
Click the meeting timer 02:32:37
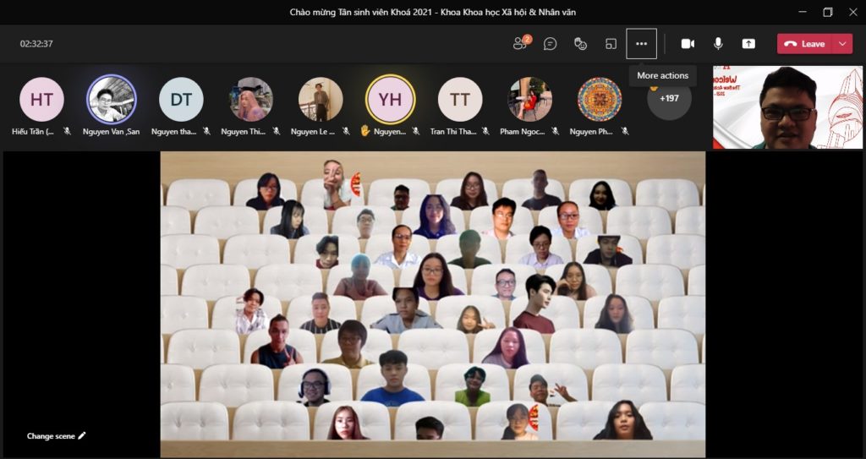[36, 44]
